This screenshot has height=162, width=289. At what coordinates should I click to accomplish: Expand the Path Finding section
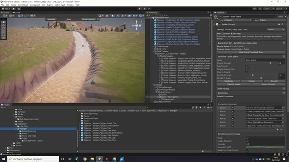224,89
